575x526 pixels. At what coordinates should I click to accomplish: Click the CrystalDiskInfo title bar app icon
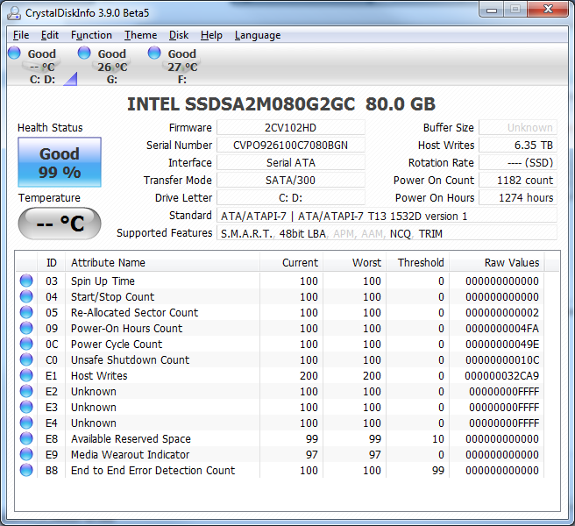click(14, 13)
